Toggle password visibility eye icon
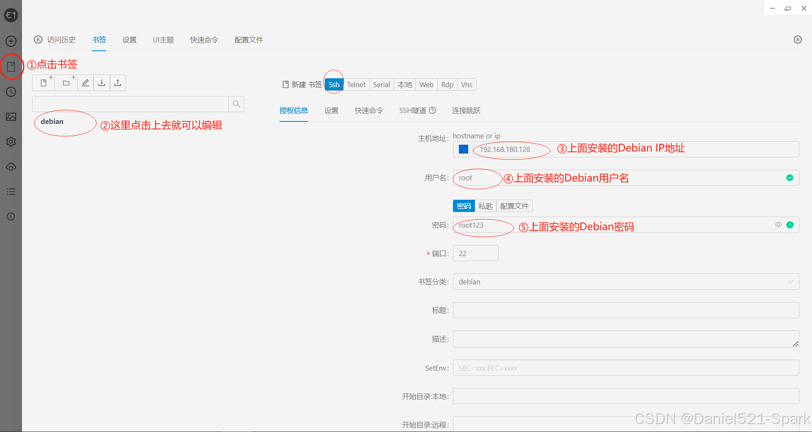This screenshot has height=432, width=812. 778,225
